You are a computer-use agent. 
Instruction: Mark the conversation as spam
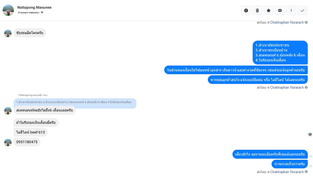click(x=246, y=10)
